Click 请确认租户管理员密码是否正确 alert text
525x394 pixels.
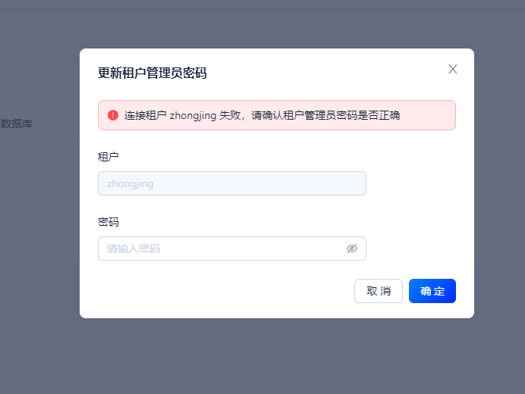[325, 115]
